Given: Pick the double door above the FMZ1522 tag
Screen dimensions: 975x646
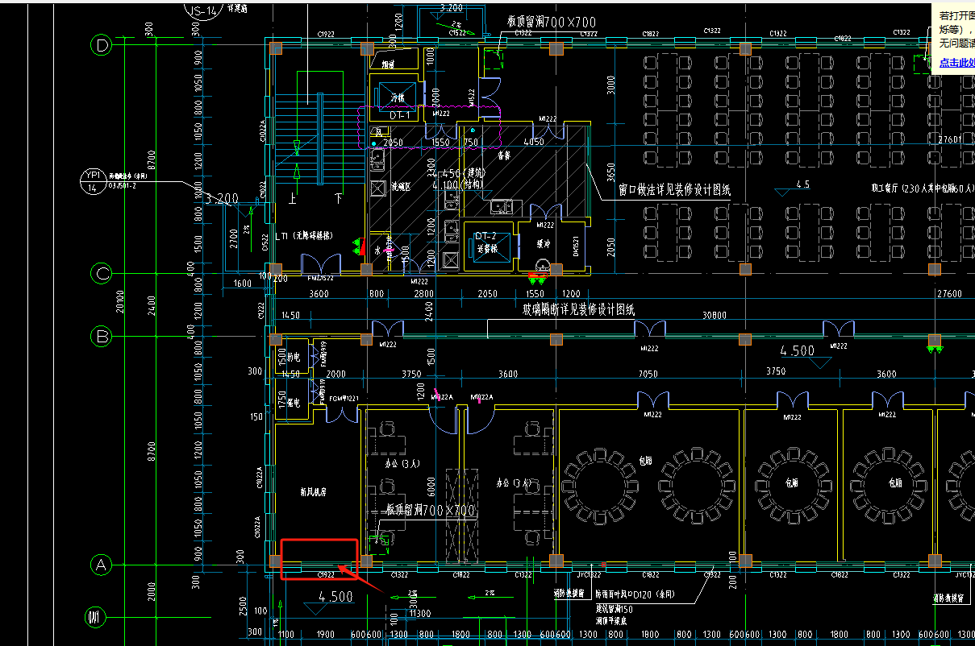Looking at the screenshot, I should tap(321, 264).
